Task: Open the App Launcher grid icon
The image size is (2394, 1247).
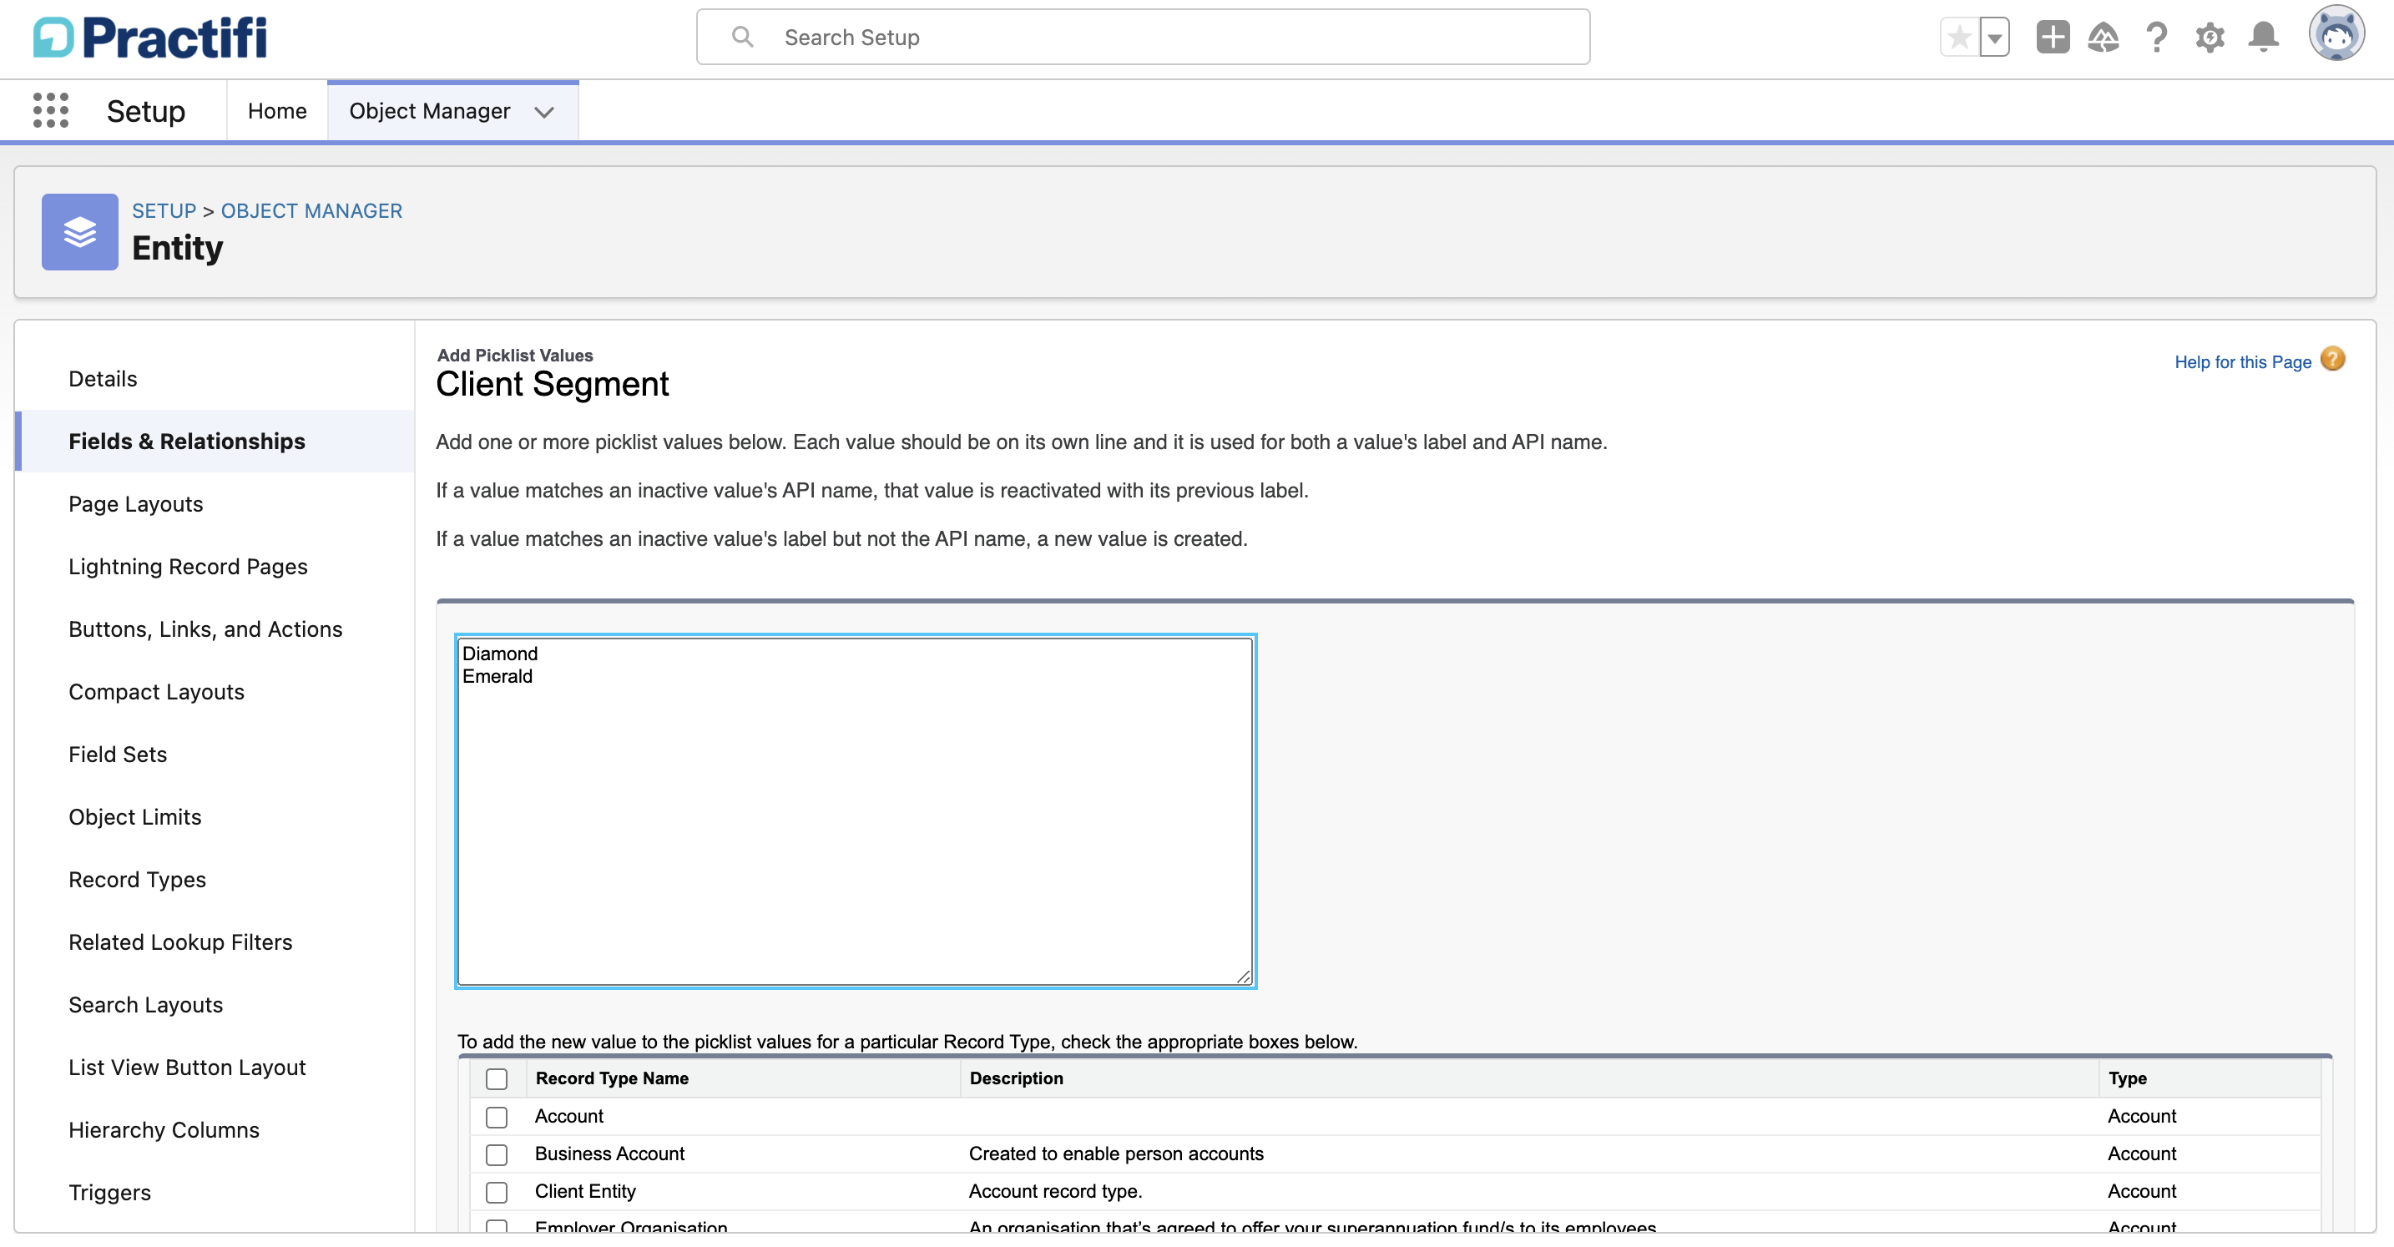Action: pos(51,110)
